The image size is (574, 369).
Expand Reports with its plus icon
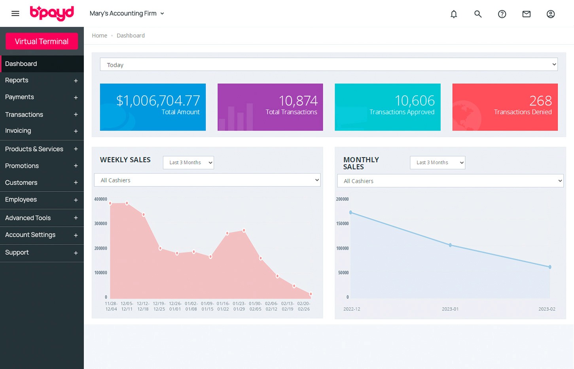pos(76,81)
